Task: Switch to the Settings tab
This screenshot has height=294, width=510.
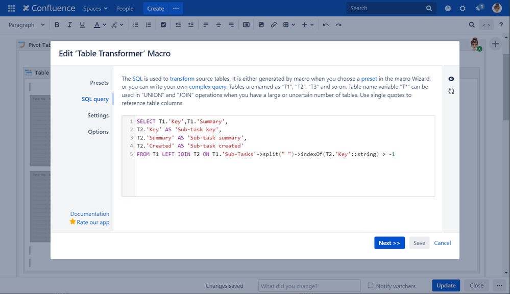Action: click(98, 115)
